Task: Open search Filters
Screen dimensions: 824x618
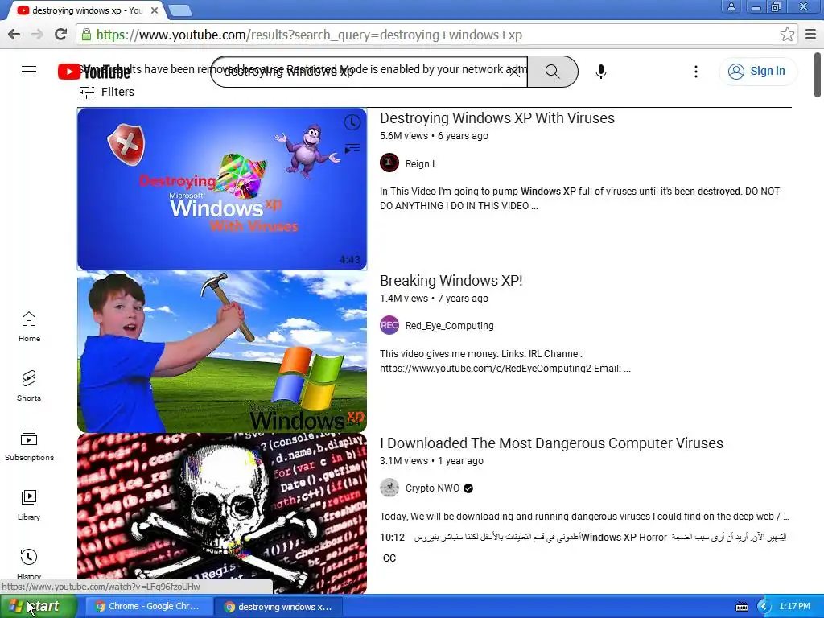Action: coord(107,92)
